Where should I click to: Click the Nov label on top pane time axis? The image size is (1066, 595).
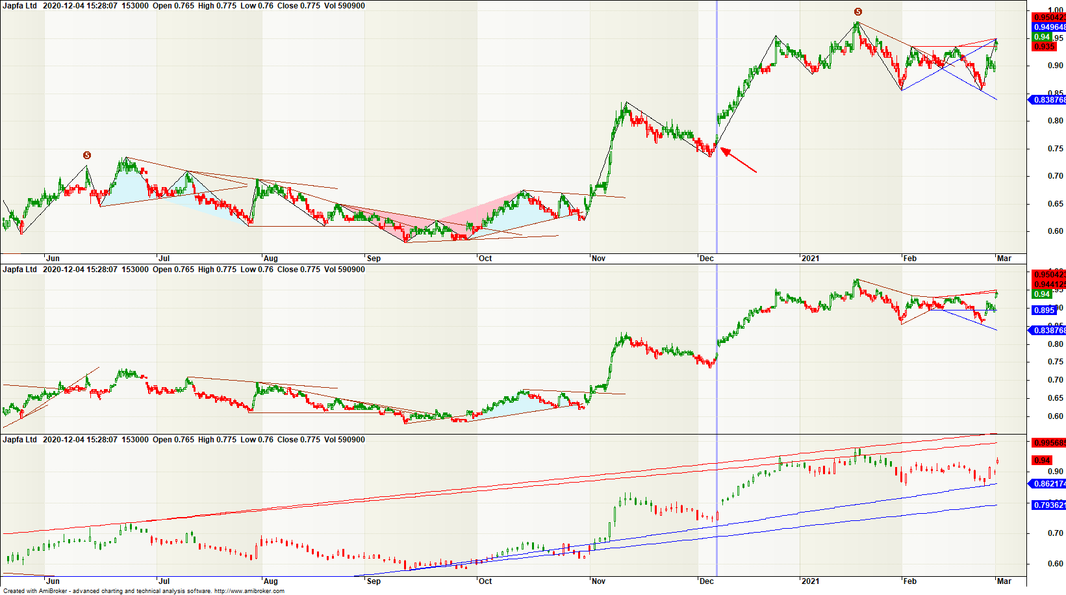coord(599,259)
